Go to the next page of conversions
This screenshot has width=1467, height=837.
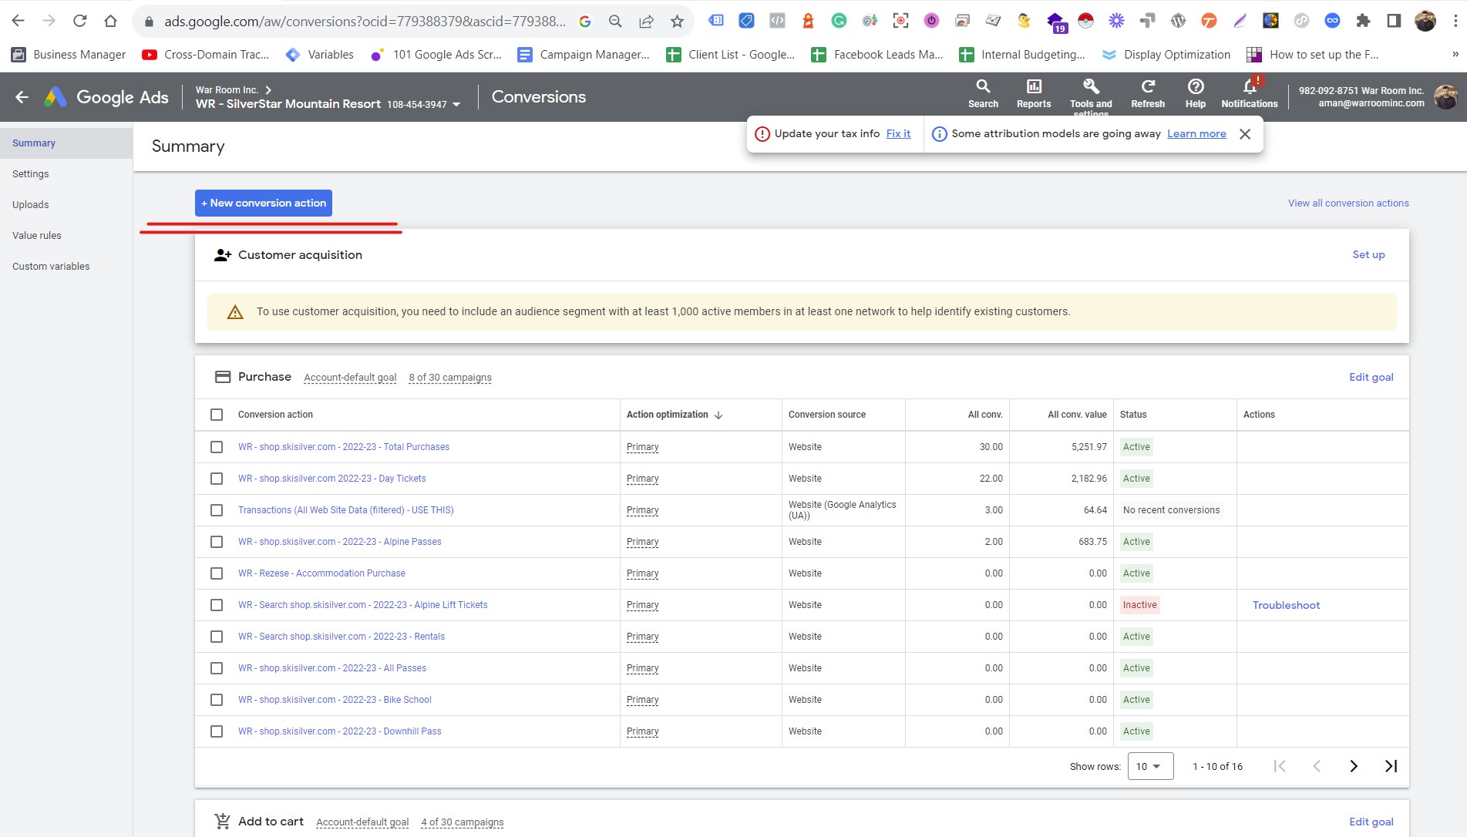pos(1353,766)
